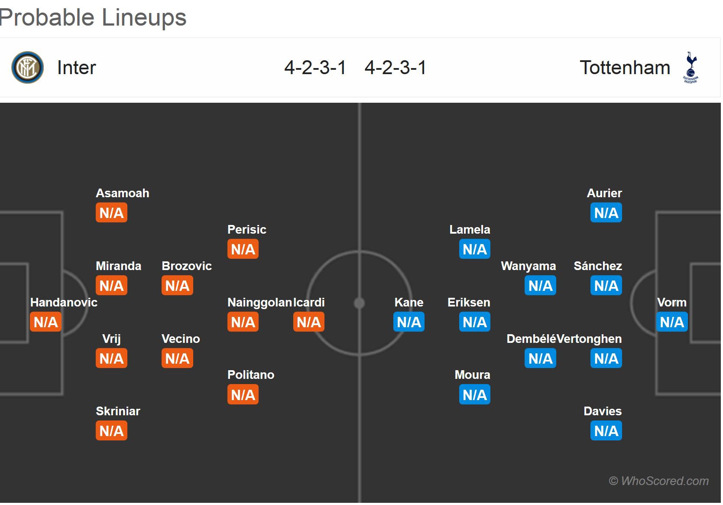Click Kane's blue N/A rating badge
Image resolution: width=723 pixels, height=505 pixels.
(409, 322)
